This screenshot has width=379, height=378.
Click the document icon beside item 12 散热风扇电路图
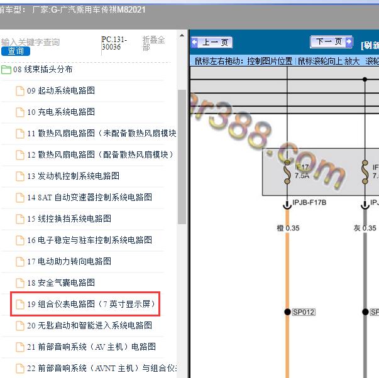(20, 155)
